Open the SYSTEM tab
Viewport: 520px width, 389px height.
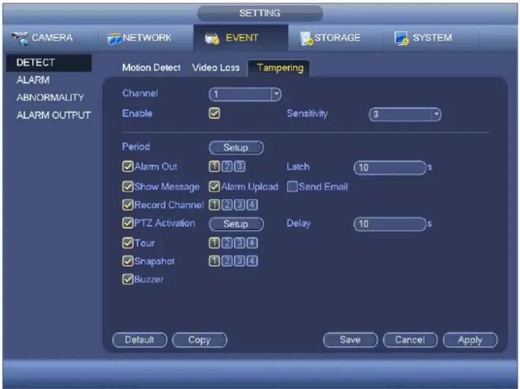[431, 38]
